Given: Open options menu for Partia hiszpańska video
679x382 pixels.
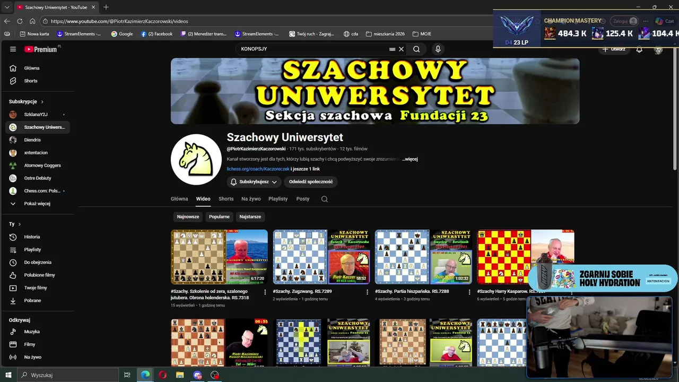Looking at the screenshot, I should (x=469, y=292).
